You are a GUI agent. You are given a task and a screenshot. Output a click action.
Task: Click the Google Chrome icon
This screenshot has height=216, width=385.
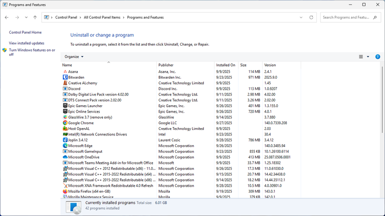pos(65,123)
